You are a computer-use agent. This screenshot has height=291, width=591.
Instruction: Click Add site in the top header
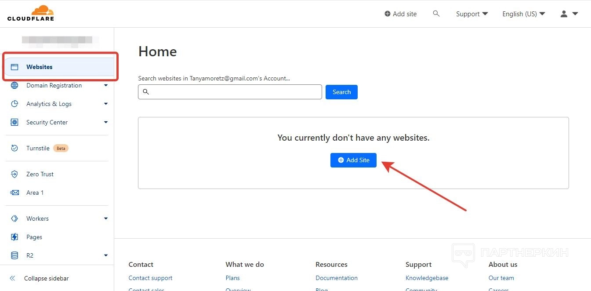pos(400,14)
